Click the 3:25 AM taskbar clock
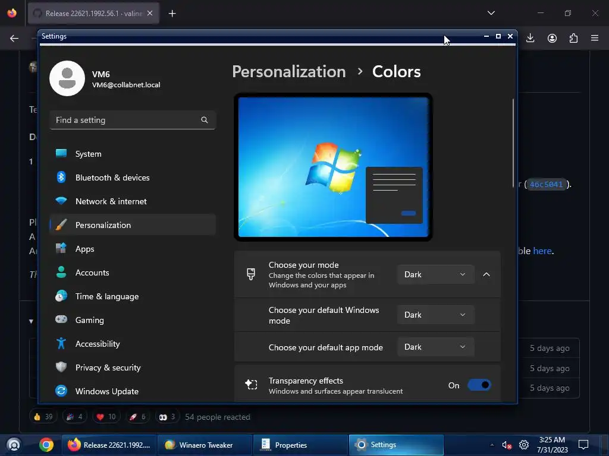The width and height of the screenshot is (609, 456). pos(552,445)
